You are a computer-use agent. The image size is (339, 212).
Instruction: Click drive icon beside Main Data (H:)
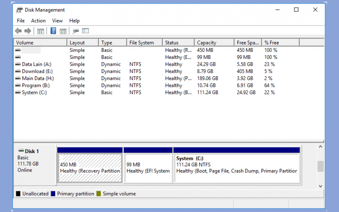18,78
